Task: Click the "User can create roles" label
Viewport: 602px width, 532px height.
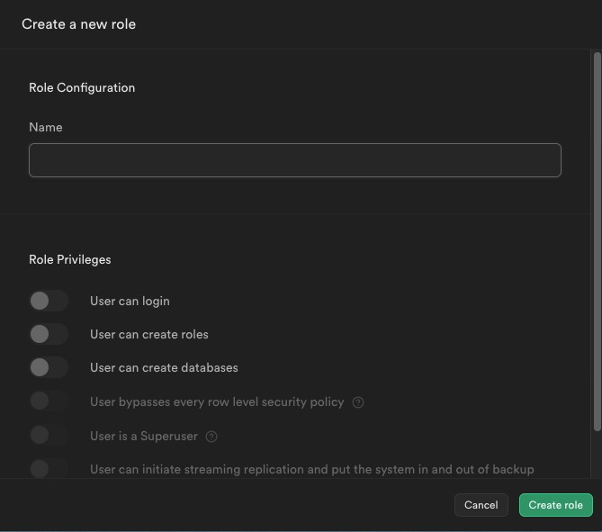Action: pyautogui.click(x=148, y=334)
